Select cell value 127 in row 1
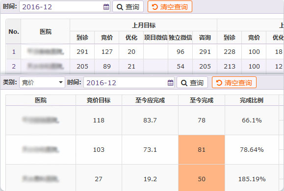 coord(107,51)
